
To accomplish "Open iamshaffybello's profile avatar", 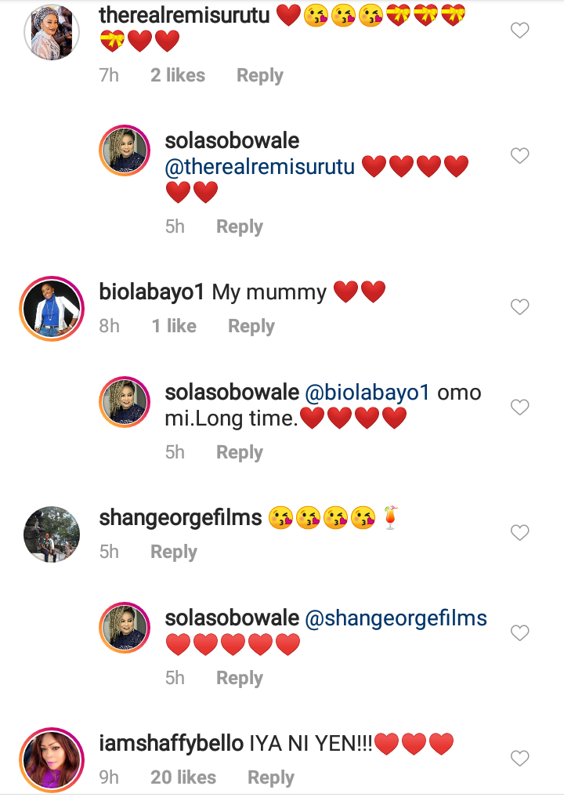I will click(52, 758).
